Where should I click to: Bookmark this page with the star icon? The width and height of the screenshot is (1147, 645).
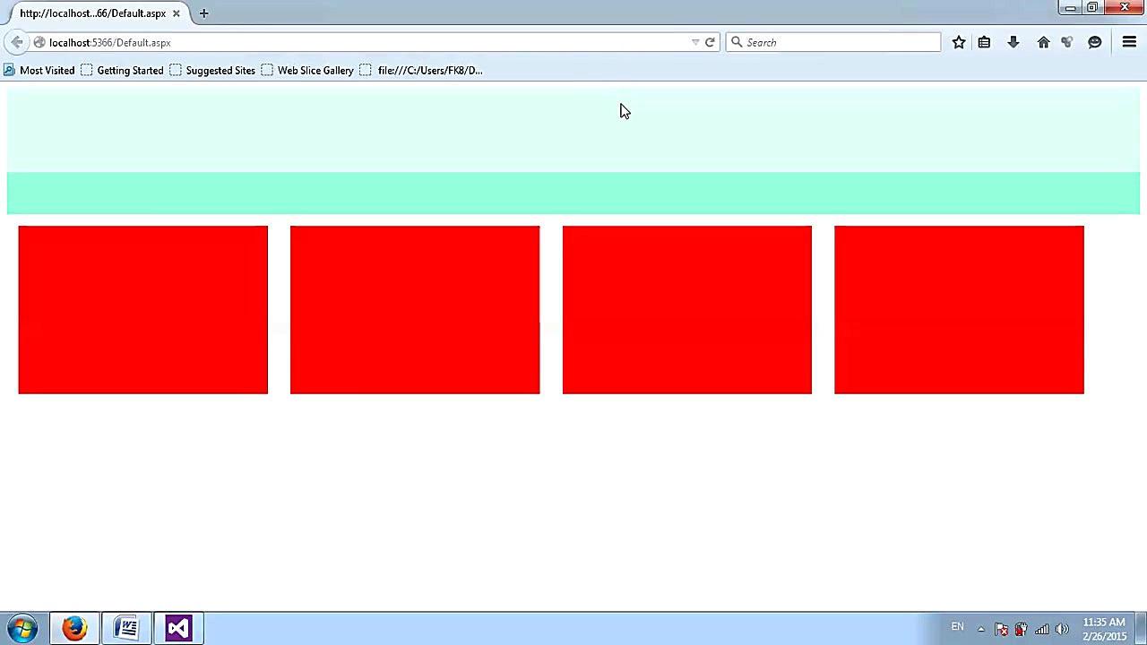point(959,42)
